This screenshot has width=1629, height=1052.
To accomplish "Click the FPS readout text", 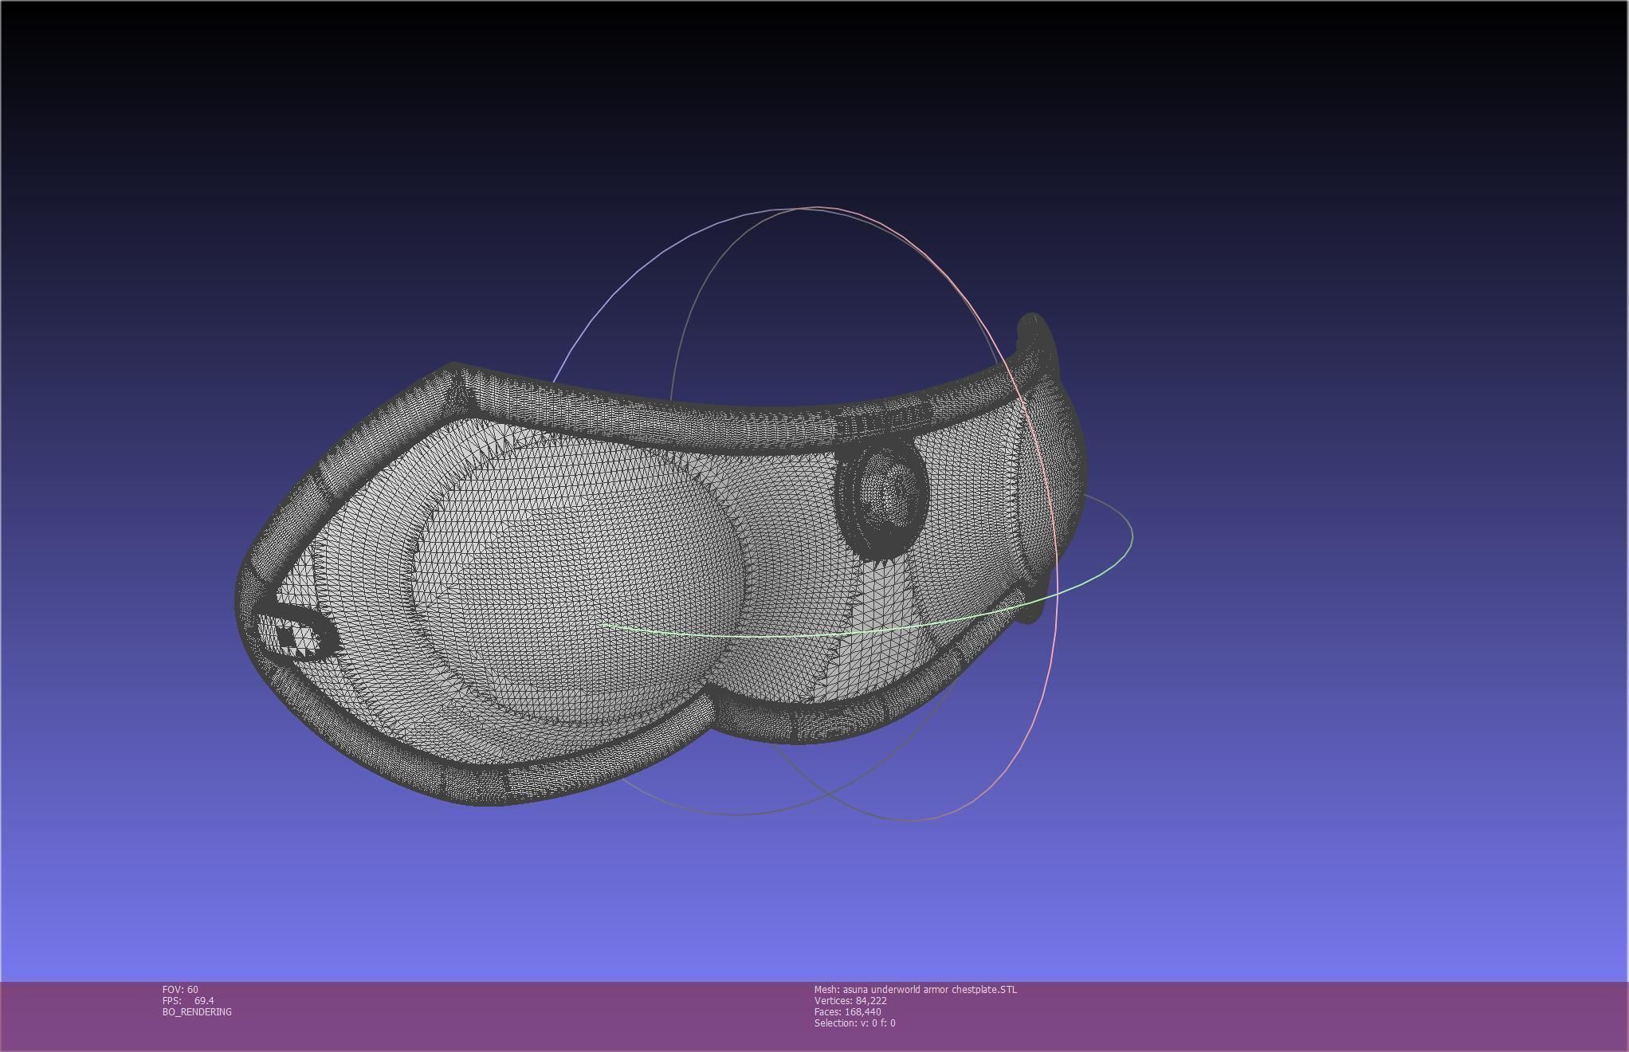I will (x=188, y=1000).
